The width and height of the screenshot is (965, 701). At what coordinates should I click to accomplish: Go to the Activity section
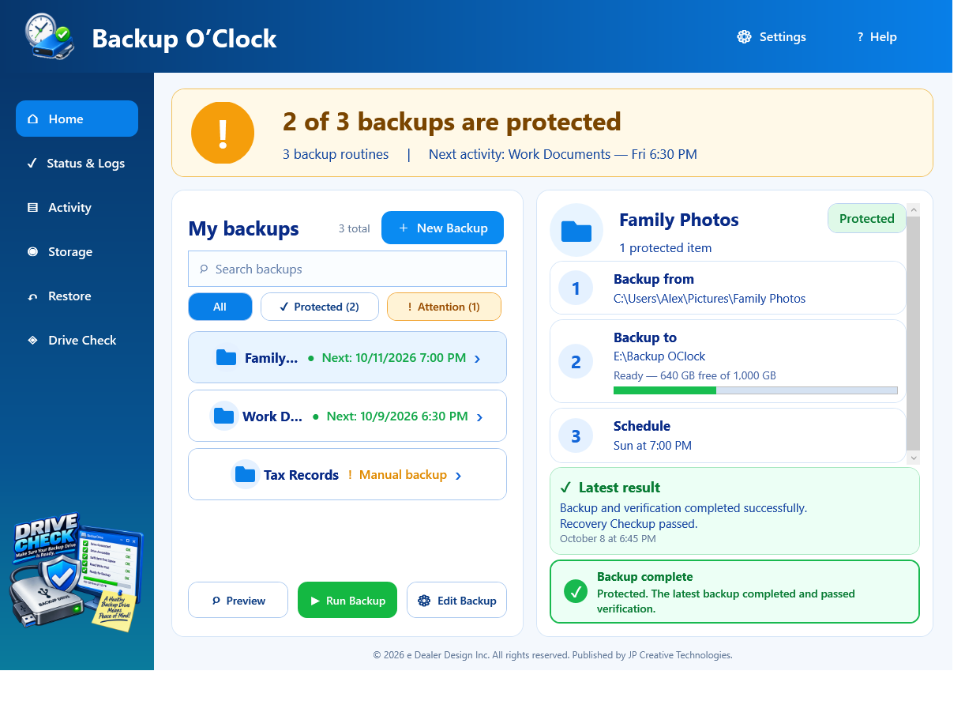pyautogui.click(x=77, y=208)
